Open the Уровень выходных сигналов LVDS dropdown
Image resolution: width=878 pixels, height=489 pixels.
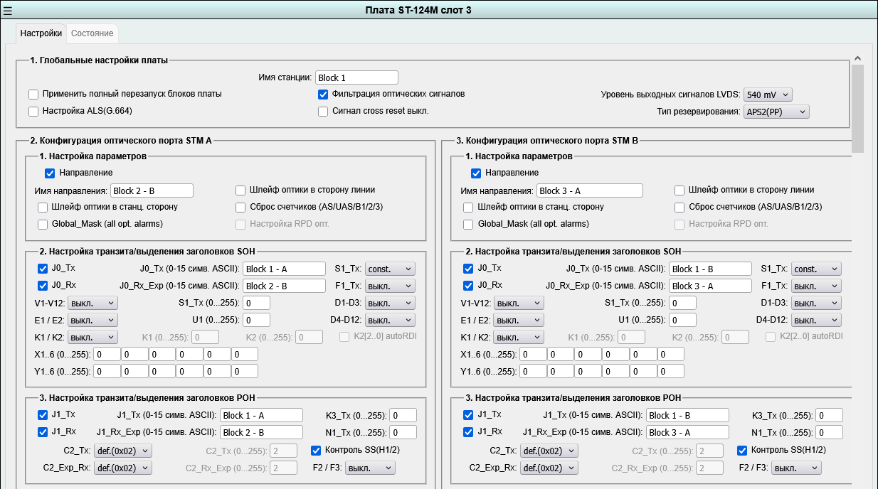click(x=767, y=95)
